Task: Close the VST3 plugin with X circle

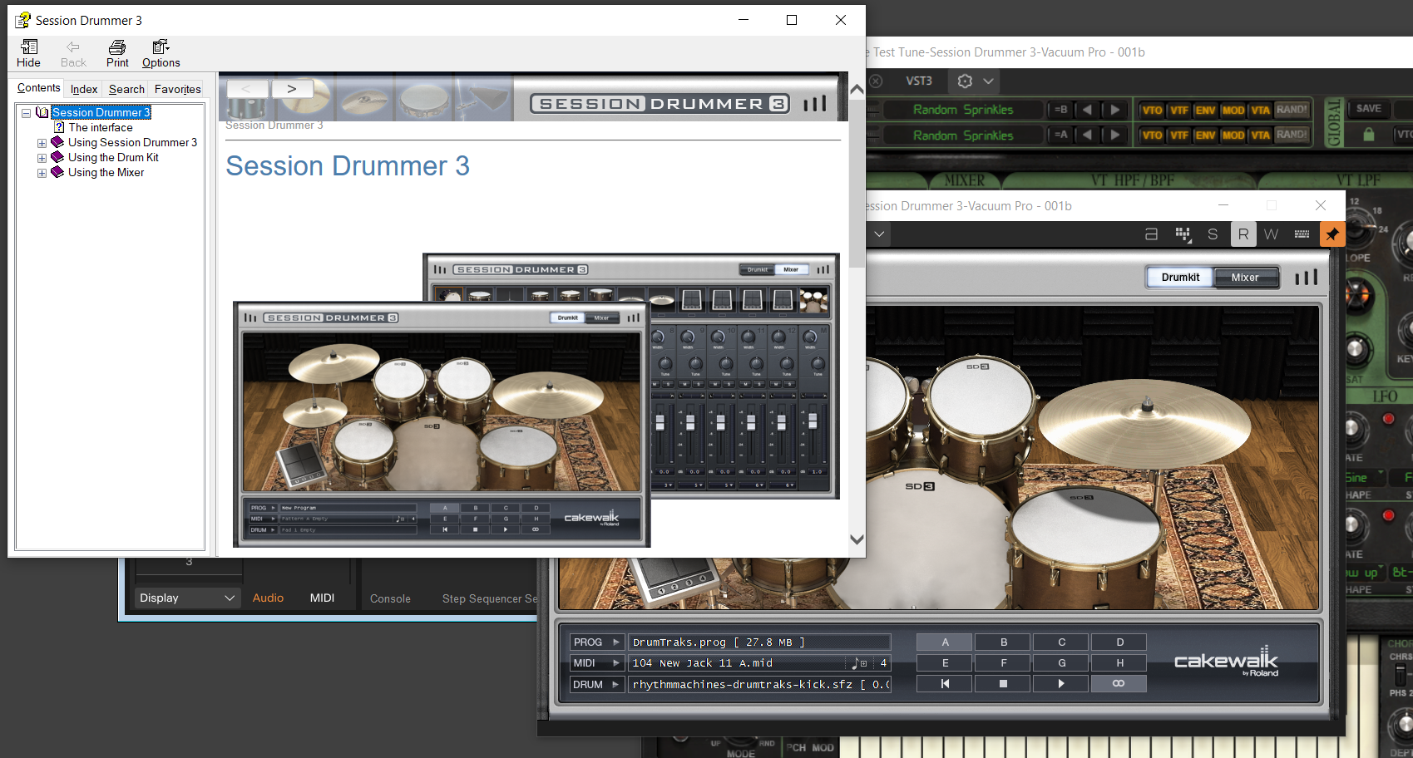Action: tap(877, 81)
